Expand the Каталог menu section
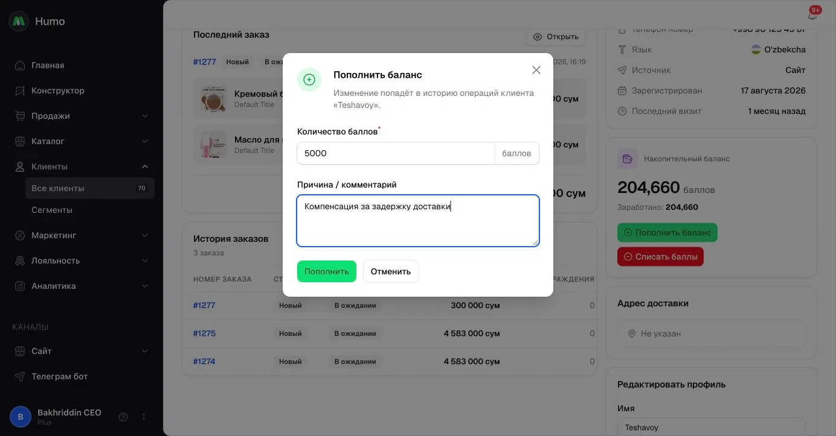 (x=145, y=141)
